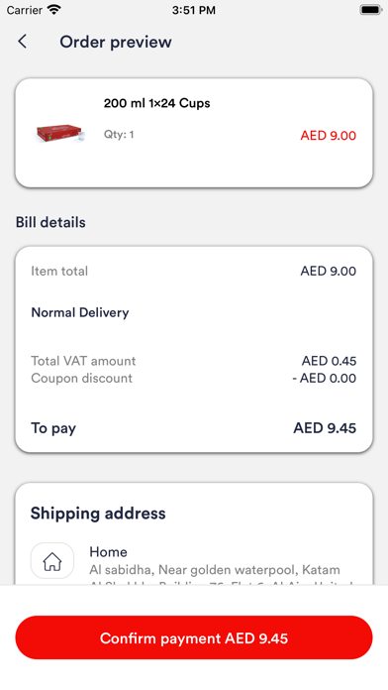Tap the Al sabidha address text

click(215, 570)
